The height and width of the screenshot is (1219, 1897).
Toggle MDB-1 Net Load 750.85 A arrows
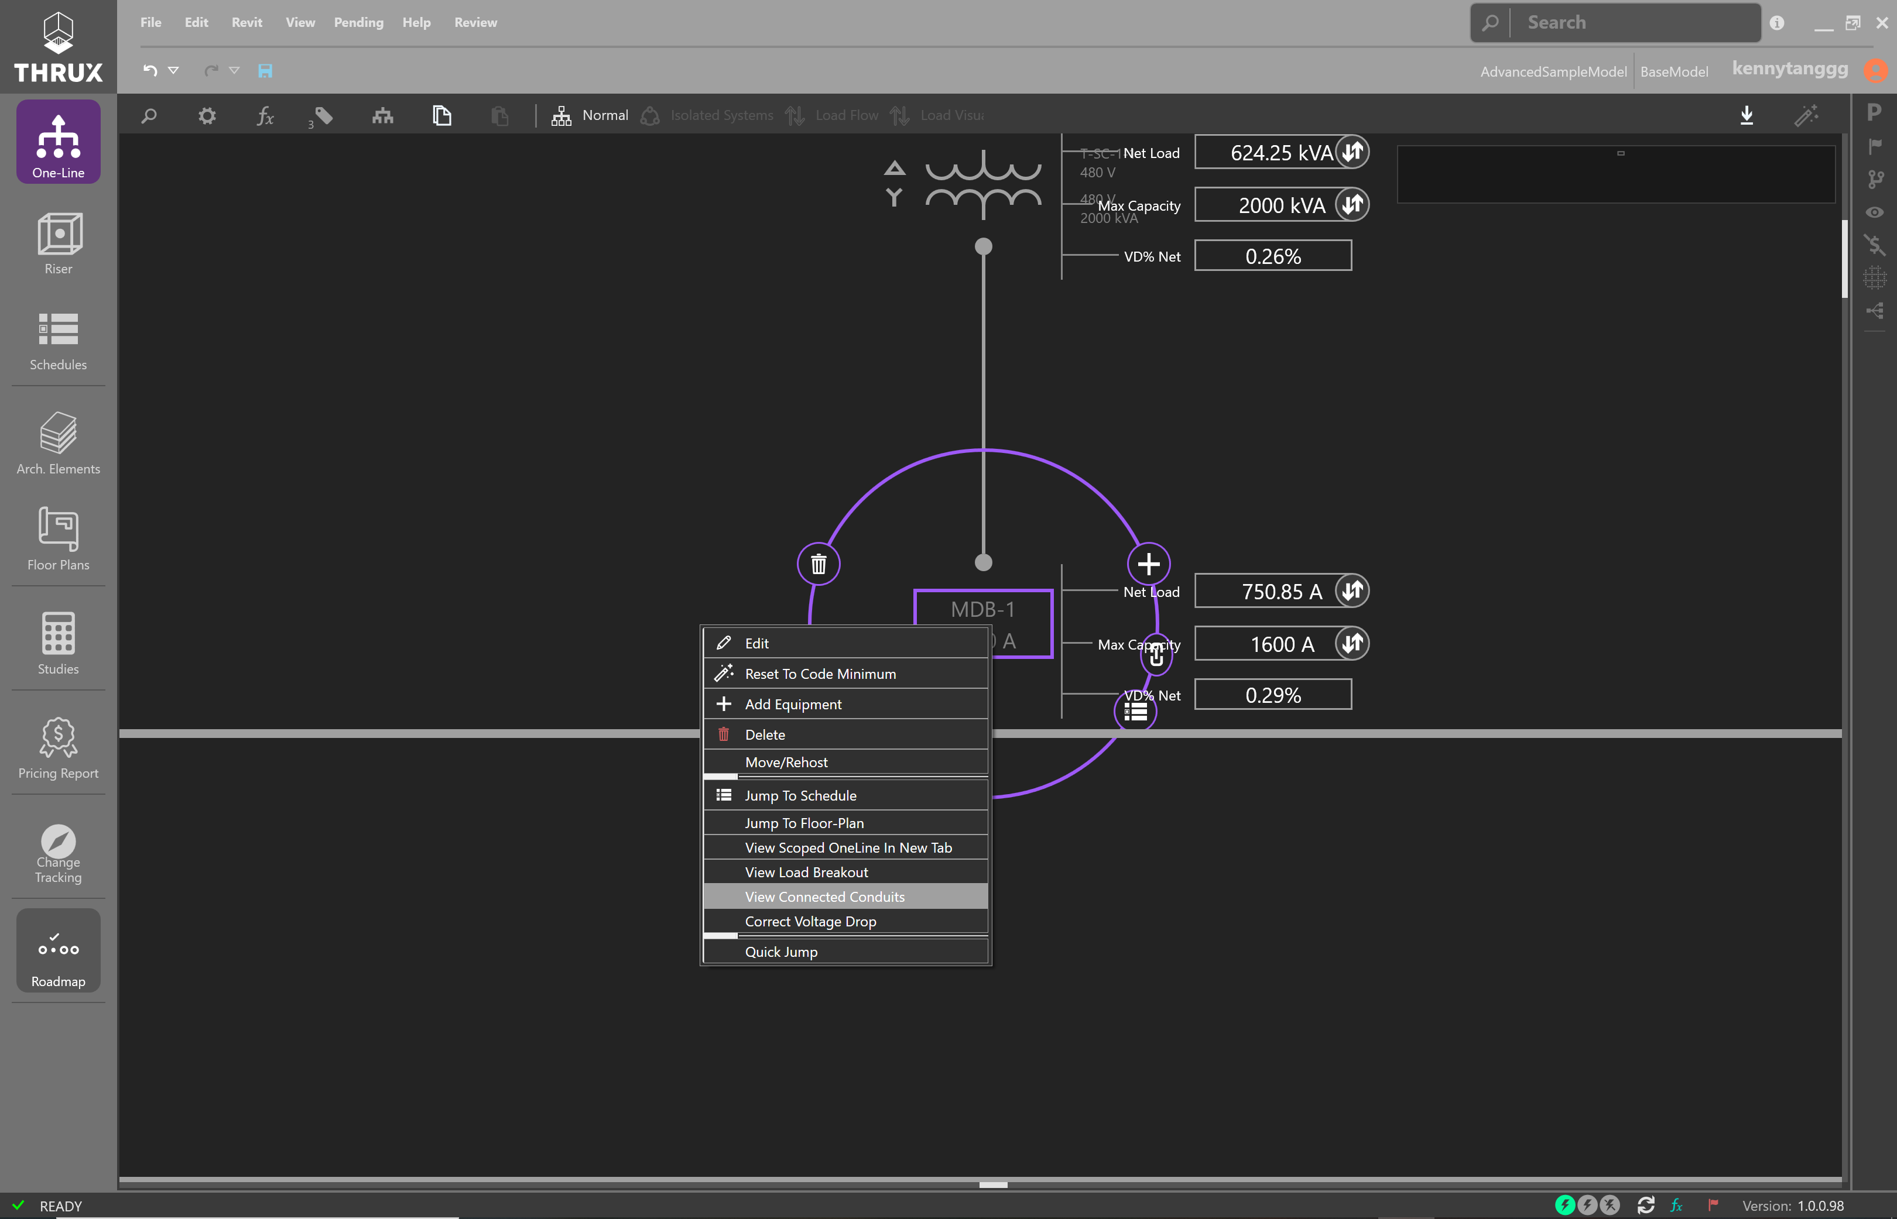1352,590
